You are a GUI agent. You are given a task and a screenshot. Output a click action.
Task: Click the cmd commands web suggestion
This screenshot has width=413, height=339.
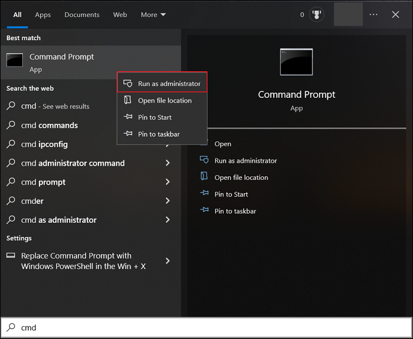50,126
